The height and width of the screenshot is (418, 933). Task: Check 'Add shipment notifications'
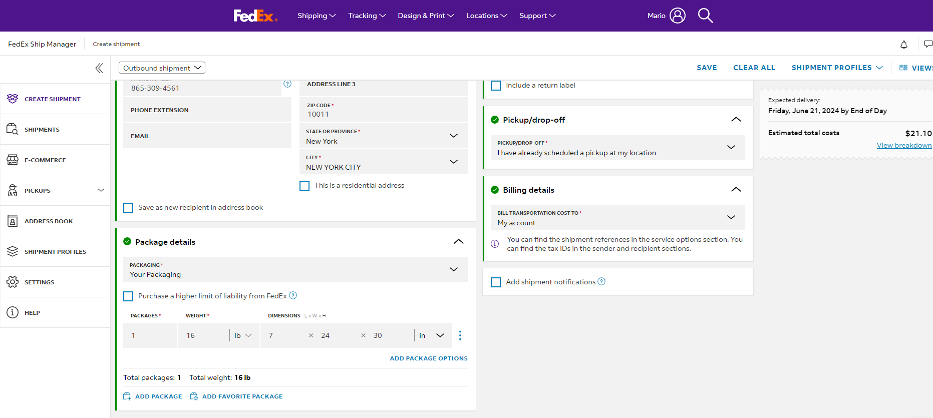(496, 282)
